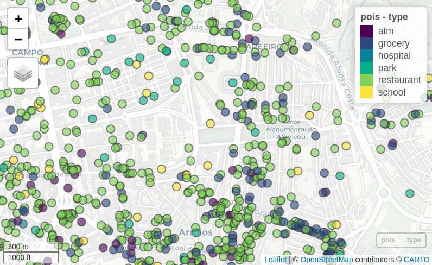Open the map layers control
The image size is (432, 265).
click(x=23, y=73)
